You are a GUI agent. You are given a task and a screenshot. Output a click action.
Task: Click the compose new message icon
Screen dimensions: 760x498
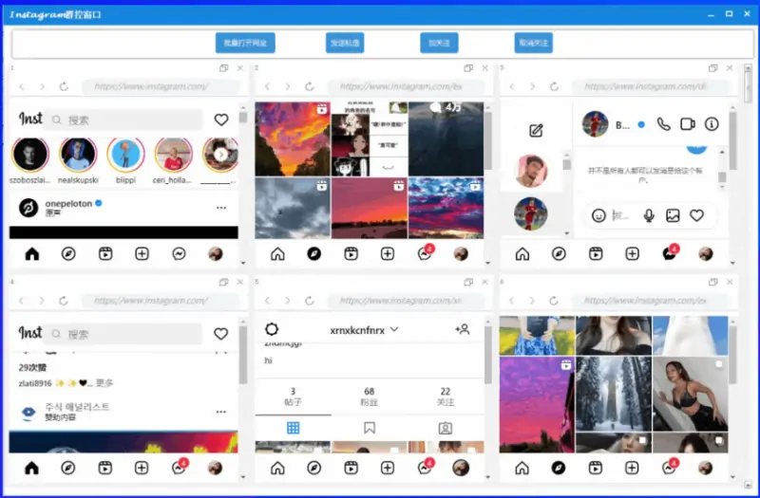click(536, 131)
